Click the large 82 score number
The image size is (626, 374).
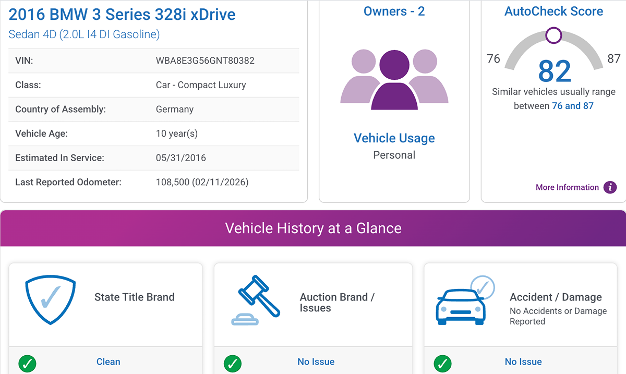click(x=555, y=71)
